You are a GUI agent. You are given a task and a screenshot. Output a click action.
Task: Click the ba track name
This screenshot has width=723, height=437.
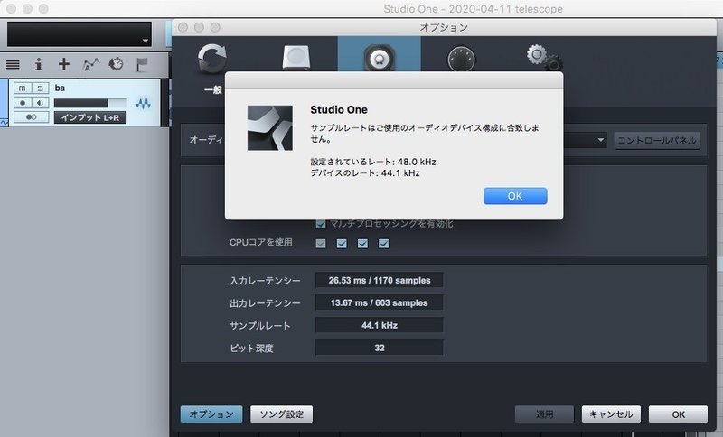[60, 88]
